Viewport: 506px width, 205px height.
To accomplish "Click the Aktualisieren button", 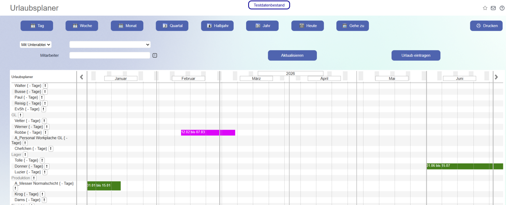I will click(x=292, y=55).
